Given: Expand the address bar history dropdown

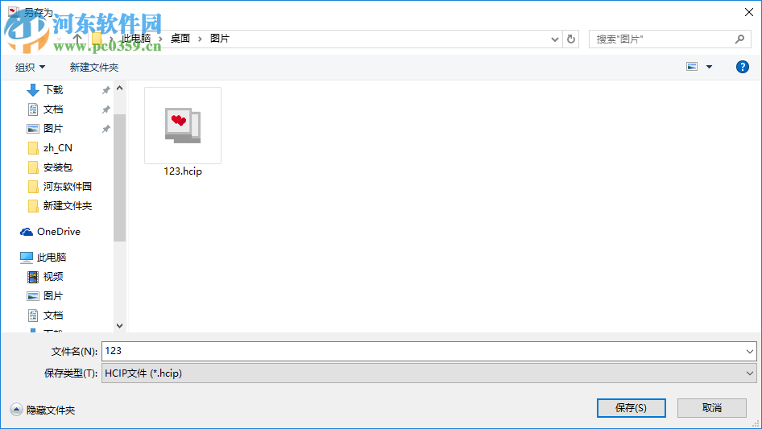Looking at the screenshot, I should [554, 39].
